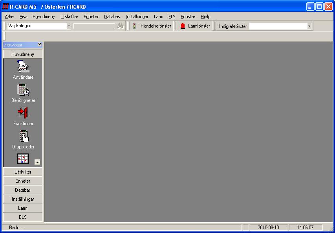
Task: Click the search text field beside binoculars
Action: pos(94,26)
